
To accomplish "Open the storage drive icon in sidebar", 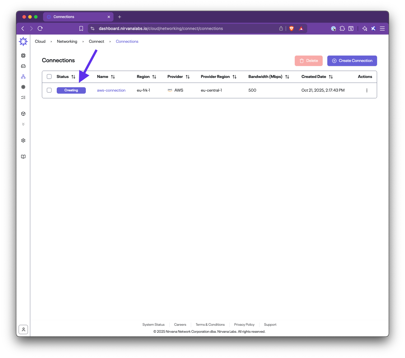I will [x=23, y=66].
